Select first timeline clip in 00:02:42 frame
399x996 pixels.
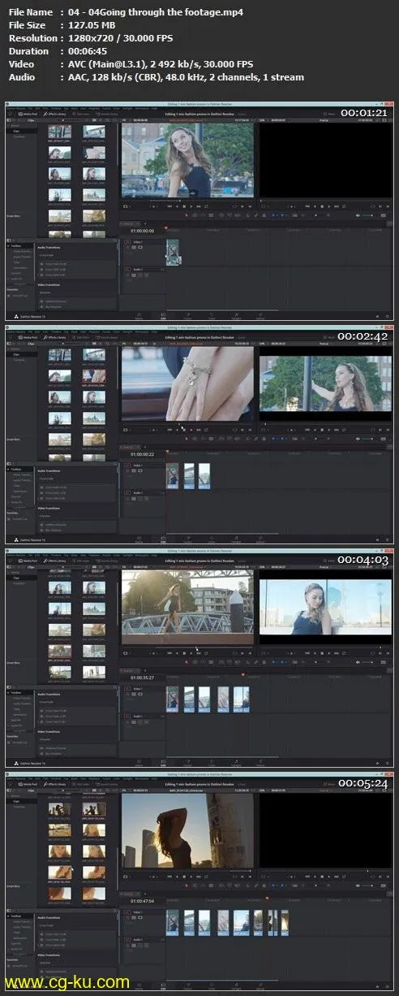point(172,476)
